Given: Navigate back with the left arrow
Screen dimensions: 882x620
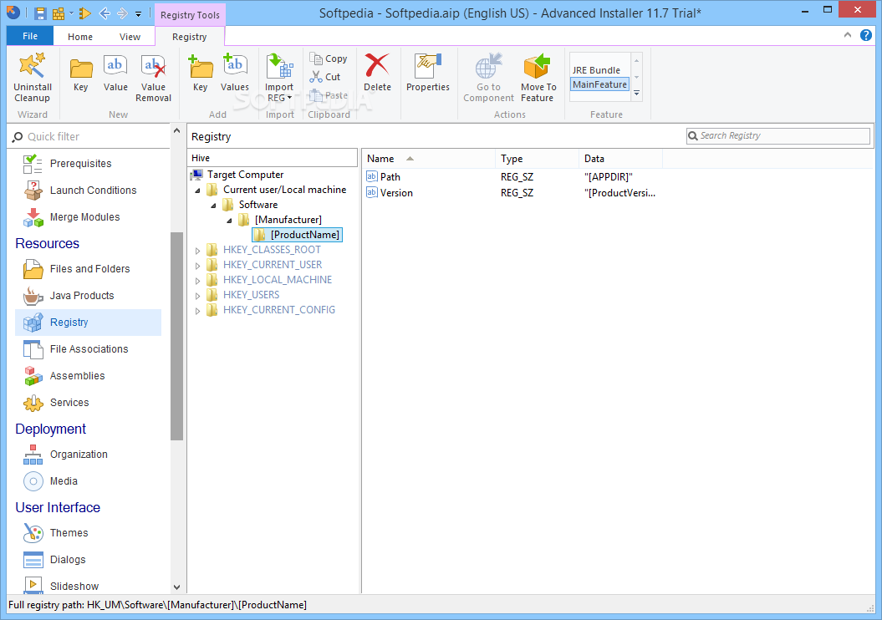Looking at the screenshot, I should [x=104, y=13].
